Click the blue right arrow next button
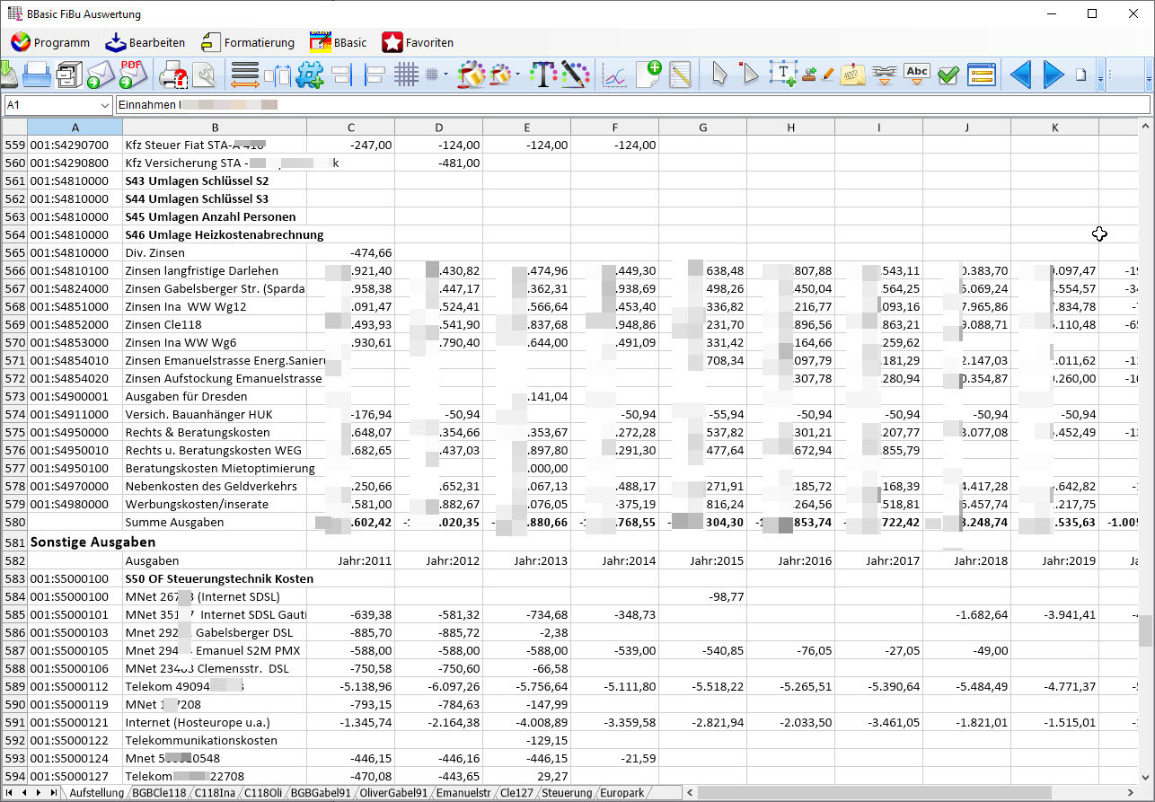 [1054, 75]
